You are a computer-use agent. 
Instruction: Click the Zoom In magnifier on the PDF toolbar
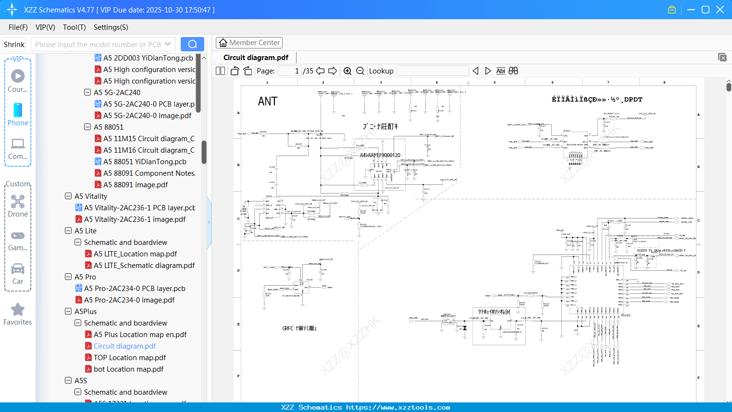(x=347, y=71)
